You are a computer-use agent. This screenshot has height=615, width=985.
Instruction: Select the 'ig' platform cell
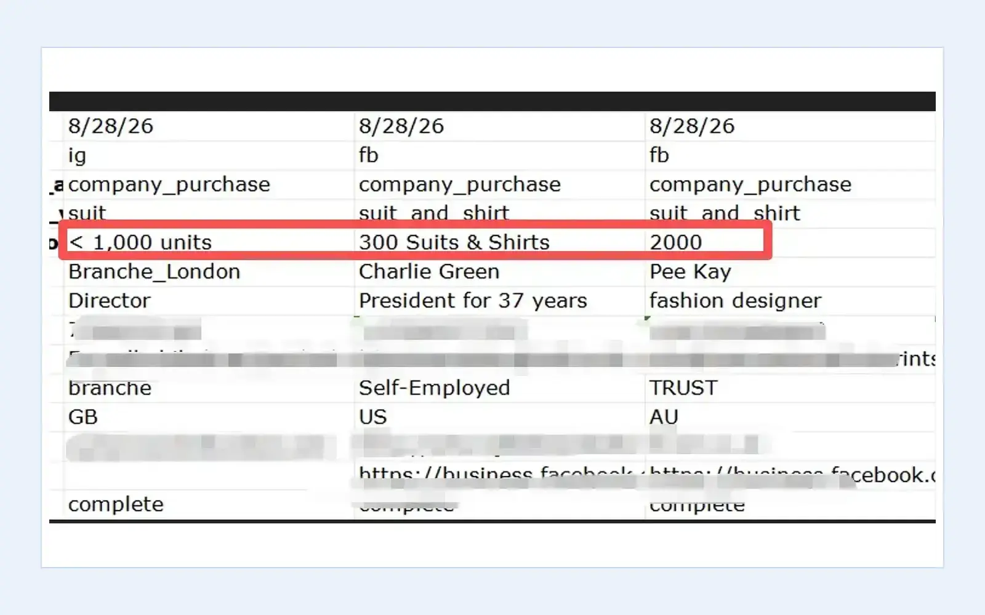click(x=209, y=156)
